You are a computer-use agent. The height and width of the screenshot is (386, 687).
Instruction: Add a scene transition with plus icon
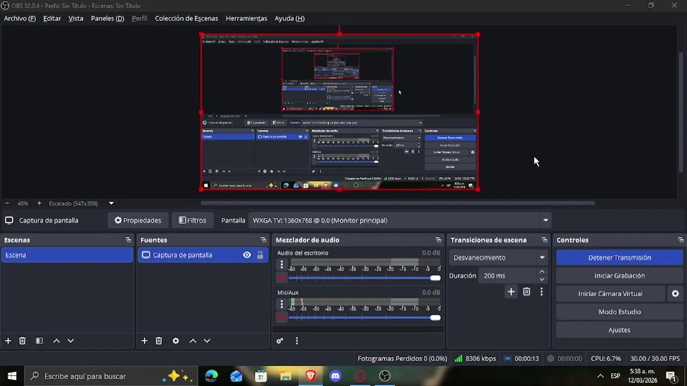coord(511,292)
